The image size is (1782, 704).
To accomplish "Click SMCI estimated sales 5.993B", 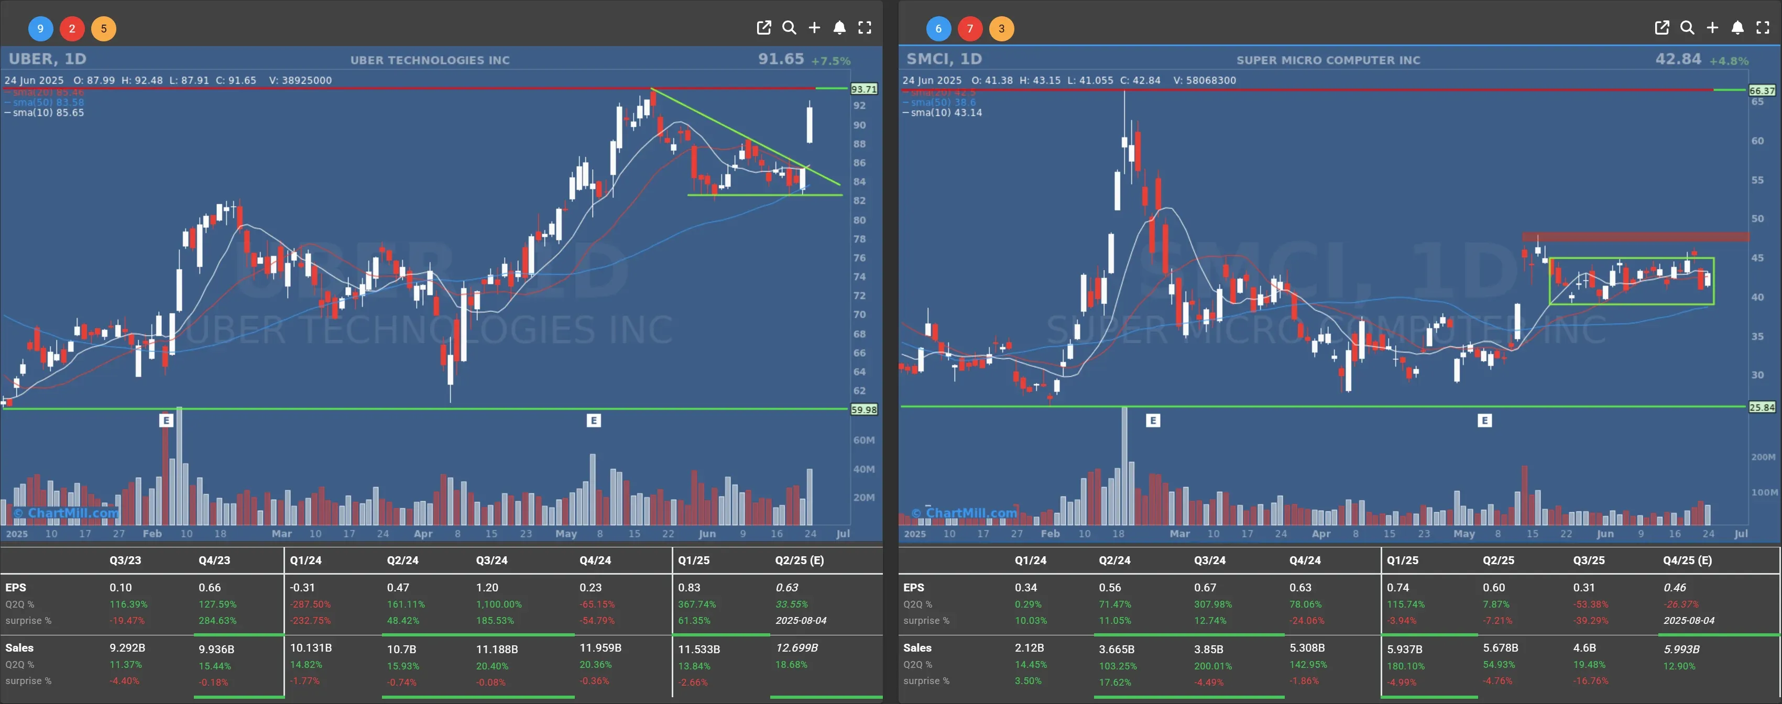I will (1682, 650).
